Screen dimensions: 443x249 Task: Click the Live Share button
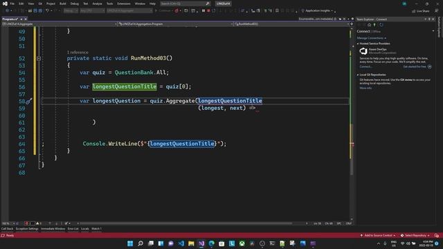point(420,11)
